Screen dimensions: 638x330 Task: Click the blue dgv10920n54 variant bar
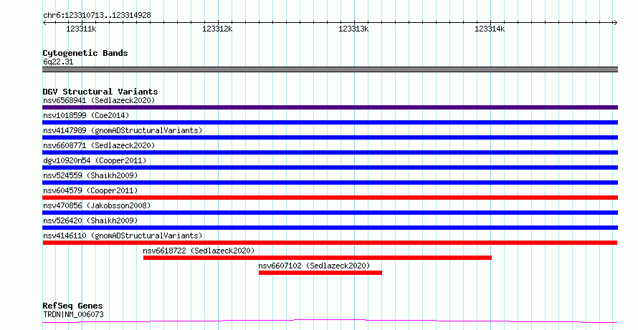tap(330, 168)
